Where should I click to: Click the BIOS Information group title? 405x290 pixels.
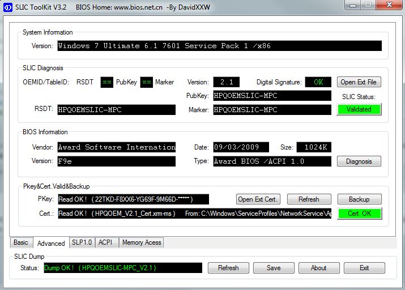[45, 132]
